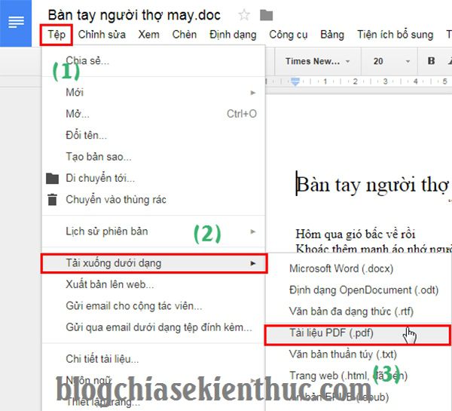Toggle bold formatting with B button

(431, 61)
